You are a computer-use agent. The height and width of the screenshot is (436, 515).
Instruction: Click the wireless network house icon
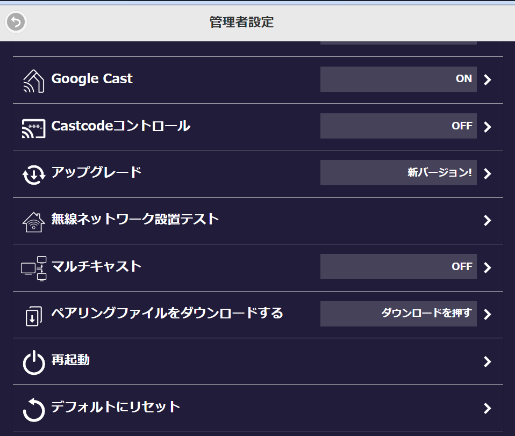(x=33, y=221)
